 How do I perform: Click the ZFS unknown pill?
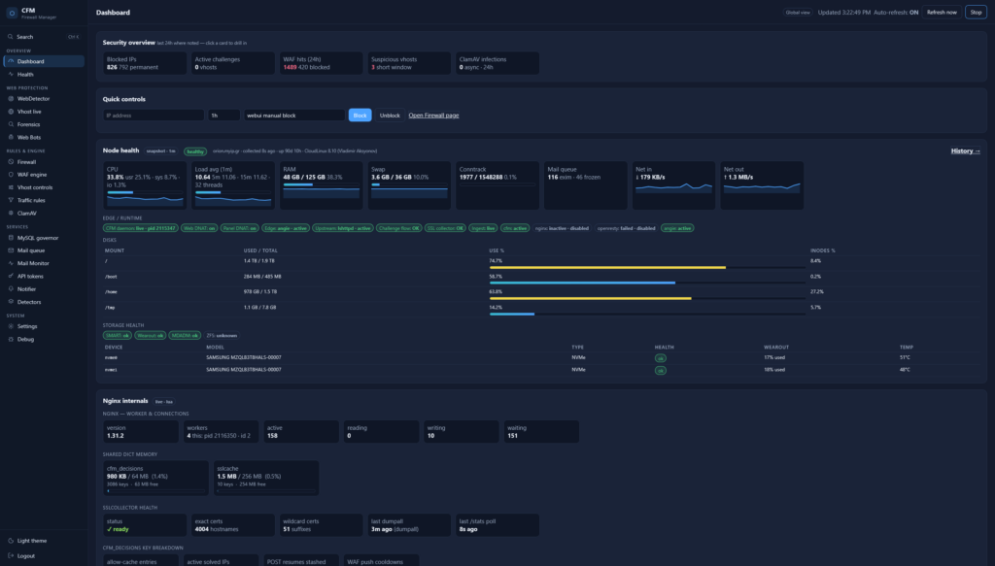(x=222, y=335)
